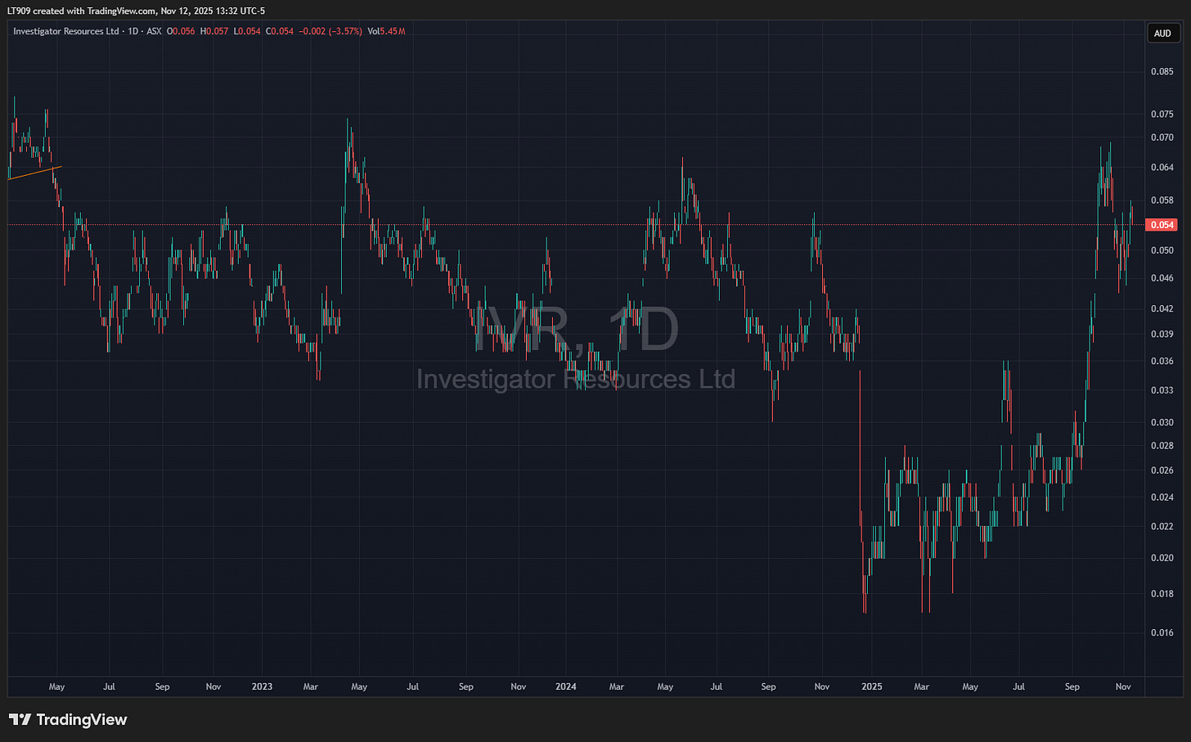Click the 2024 time axis label

566,686
